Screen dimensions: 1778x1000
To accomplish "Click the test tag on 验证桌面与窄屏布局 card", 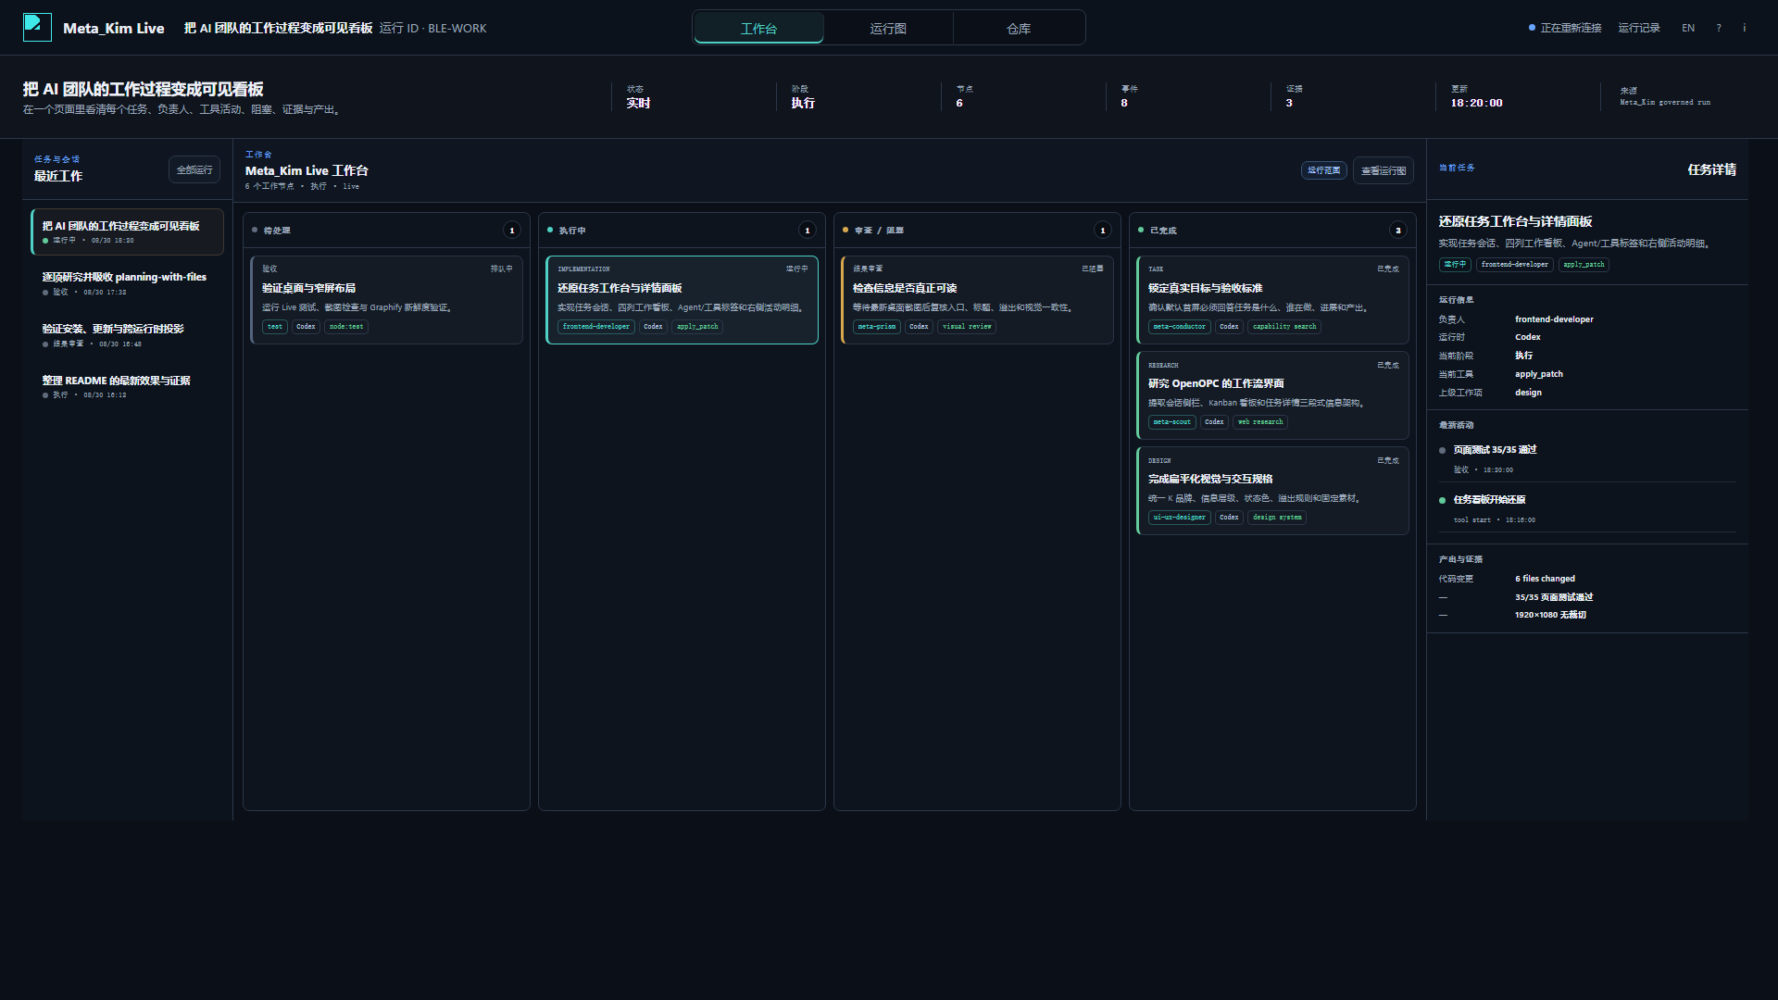I will [275, 327].
